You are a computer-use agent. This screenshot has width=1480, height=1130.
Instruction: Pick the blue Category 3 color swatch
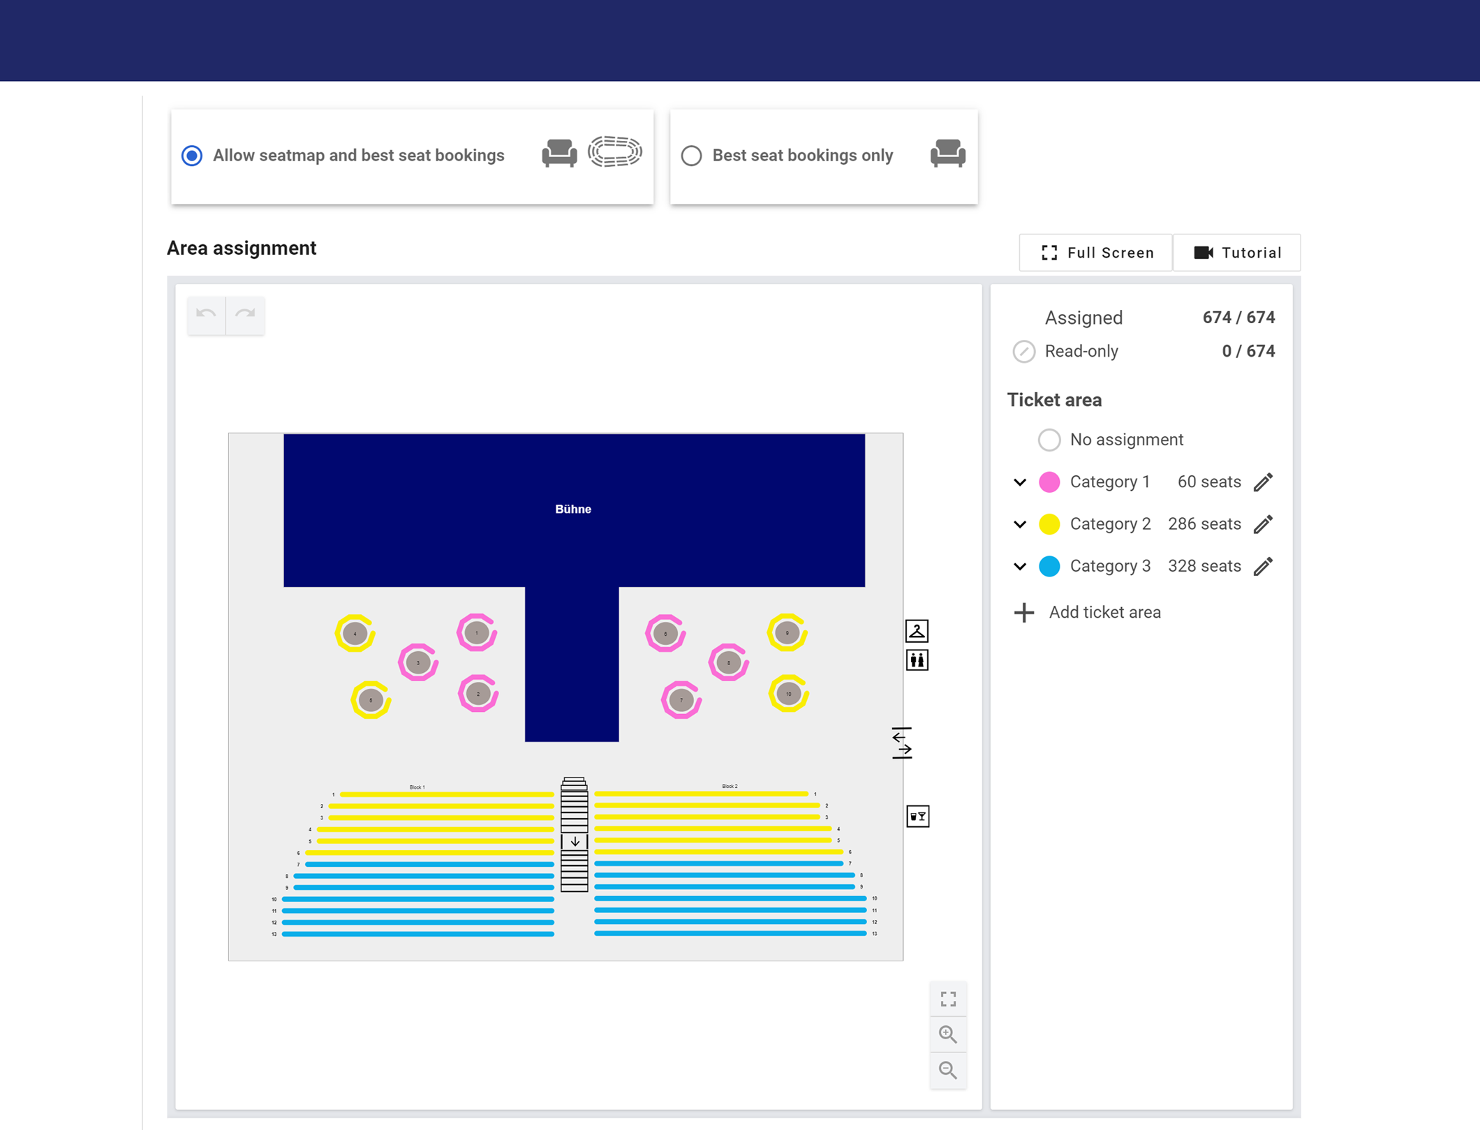click(1049, 566)
